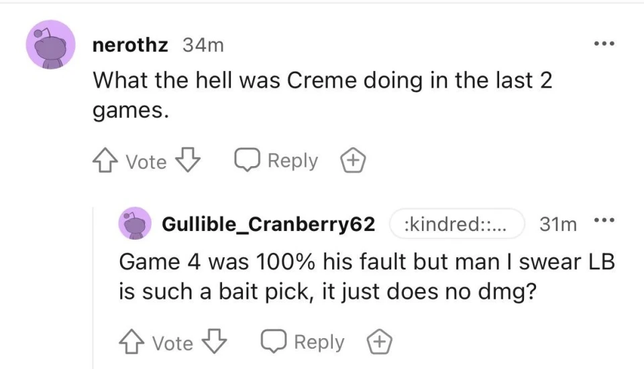Viewport: 644px width, 369px height.
Task: Open Gullible_Cranberry62's avatar picture
Action: [x=134, y=224]
